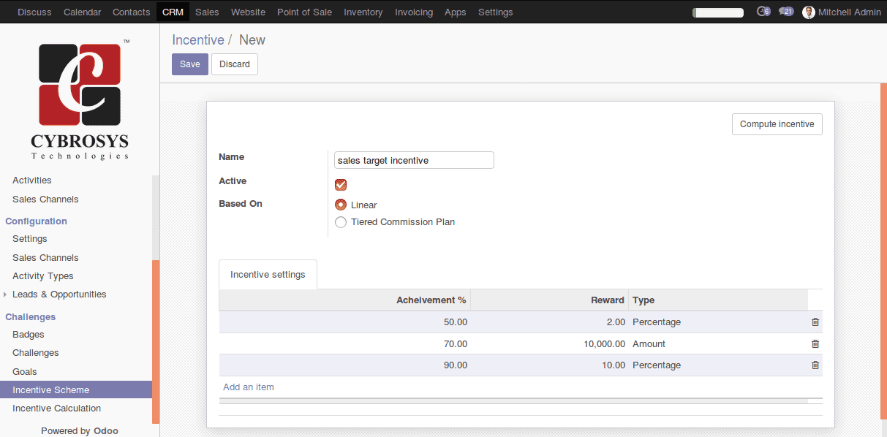Open the top Settings menu
Screen dimensions: 887x437
tap(495, 12)
